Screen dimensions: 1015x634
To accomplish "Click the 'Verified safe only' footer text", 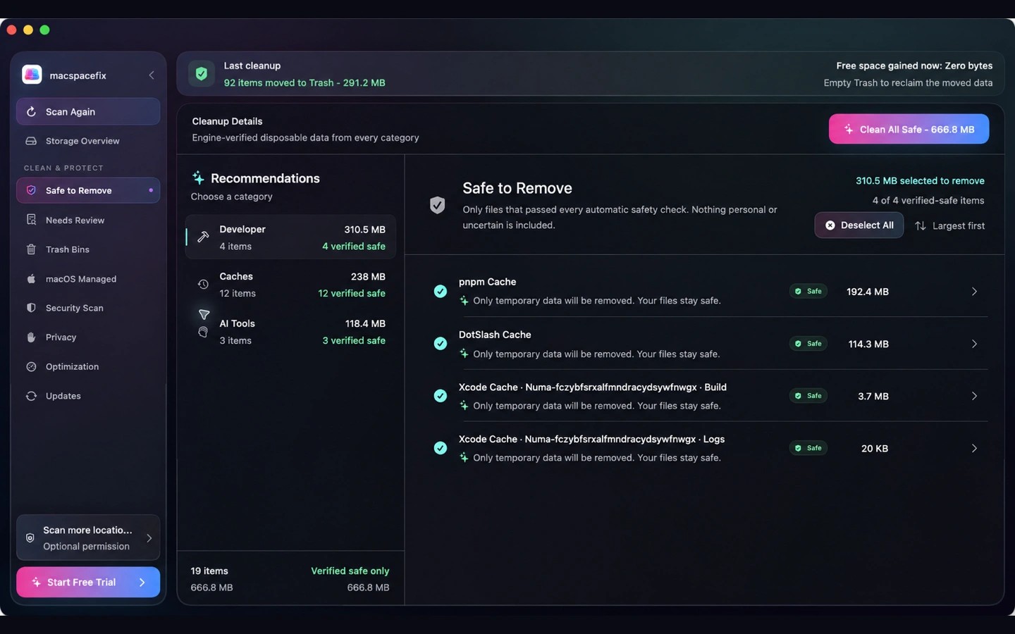I will click(x=350, y=571).
